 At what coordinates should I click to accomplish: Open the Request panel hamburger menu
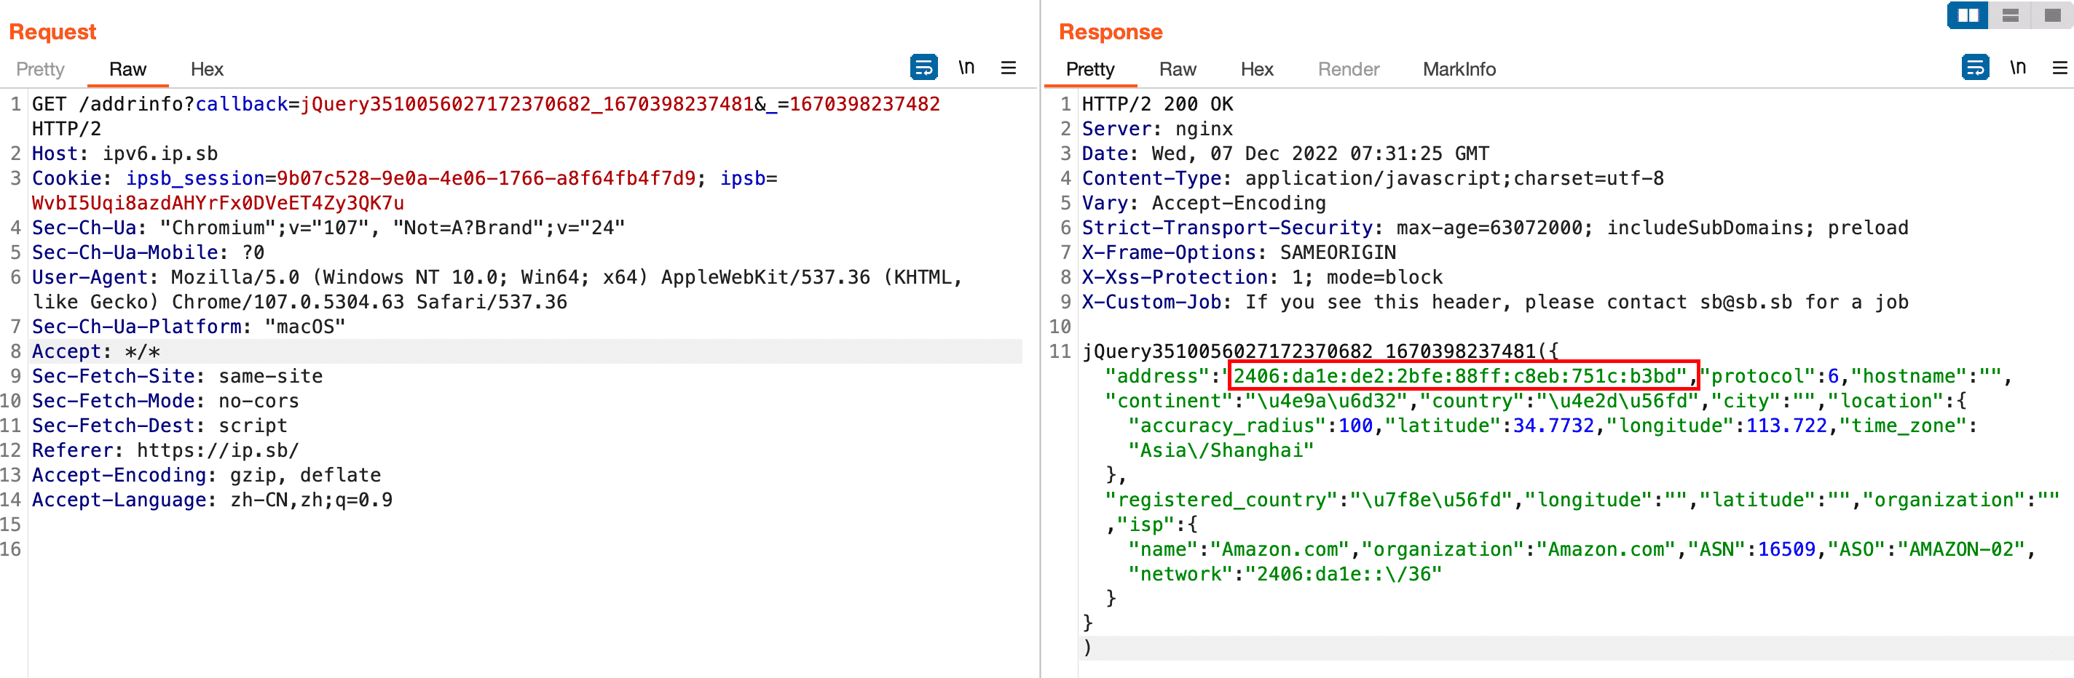1008,68
